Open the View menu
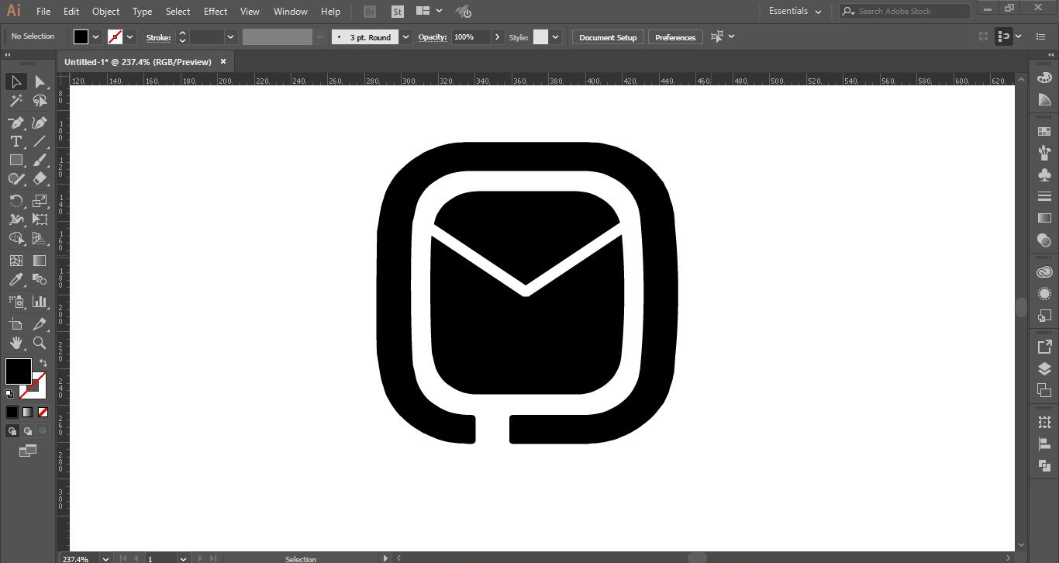Image resolution: width=1059 pixels, height=563 pixels. pos(250,12)
